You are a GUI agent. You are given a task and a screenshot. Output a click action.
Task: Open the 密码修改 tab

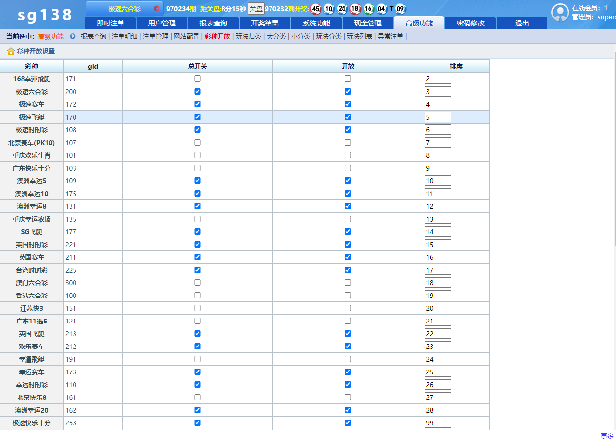pos(470,23)
